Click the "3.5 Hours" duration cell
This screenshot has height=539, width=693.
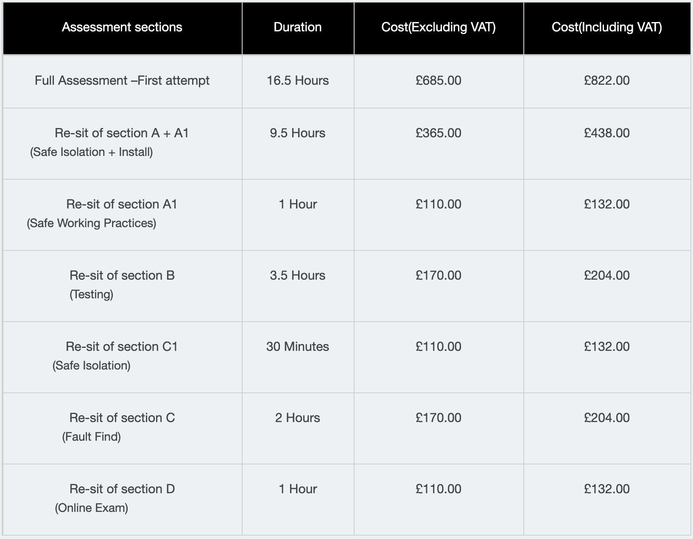(x=298, y=275)
